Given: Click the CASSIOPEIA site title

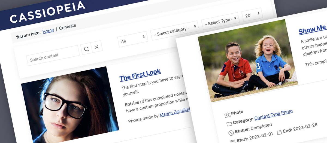Looking at the screenshot, I should (x=48, y=13).
